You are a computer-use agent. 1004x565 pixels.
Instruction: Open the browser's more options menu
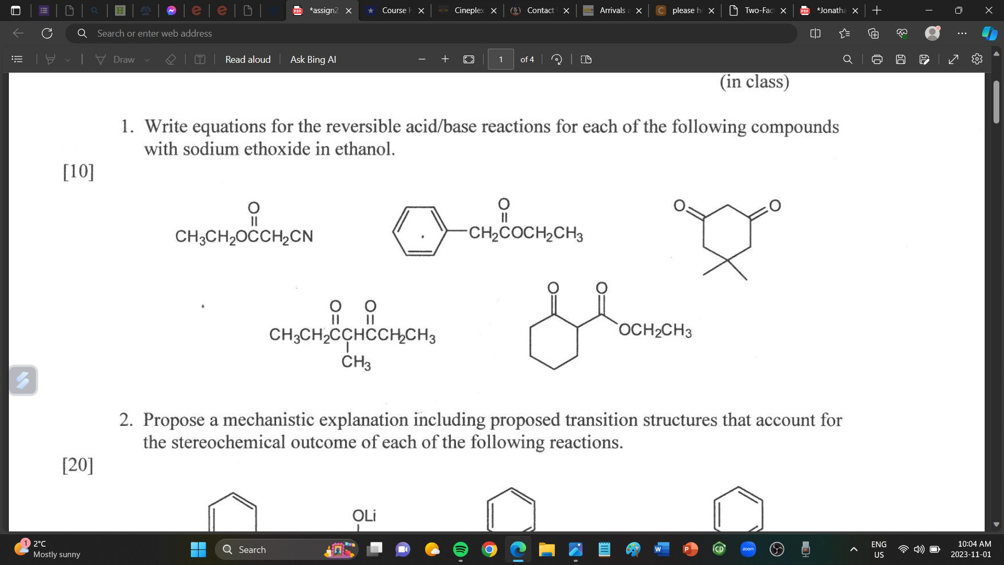click(962, 33)
